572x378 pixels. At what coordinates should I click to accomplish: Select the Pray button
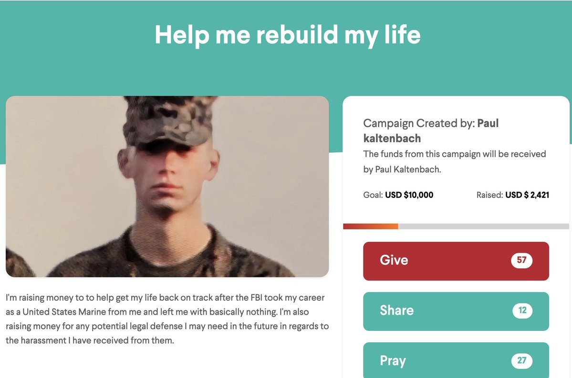click(456, 360)
